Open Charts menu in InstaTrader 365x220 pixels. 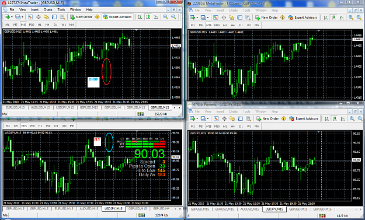coord(48,10)
